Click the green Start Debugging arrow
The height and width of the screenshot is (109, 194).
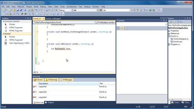click(56, 10)
